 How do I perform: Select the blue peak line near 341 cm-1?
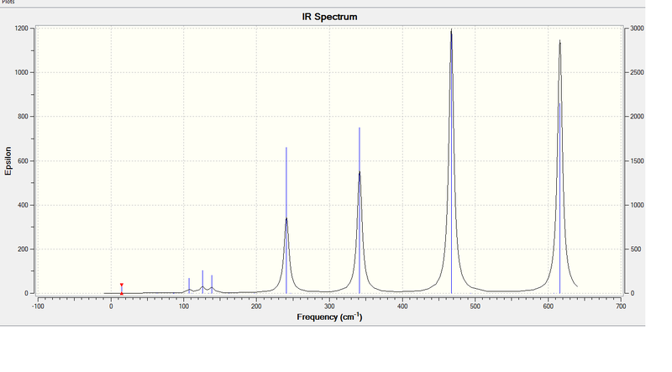tap(360, 211)
